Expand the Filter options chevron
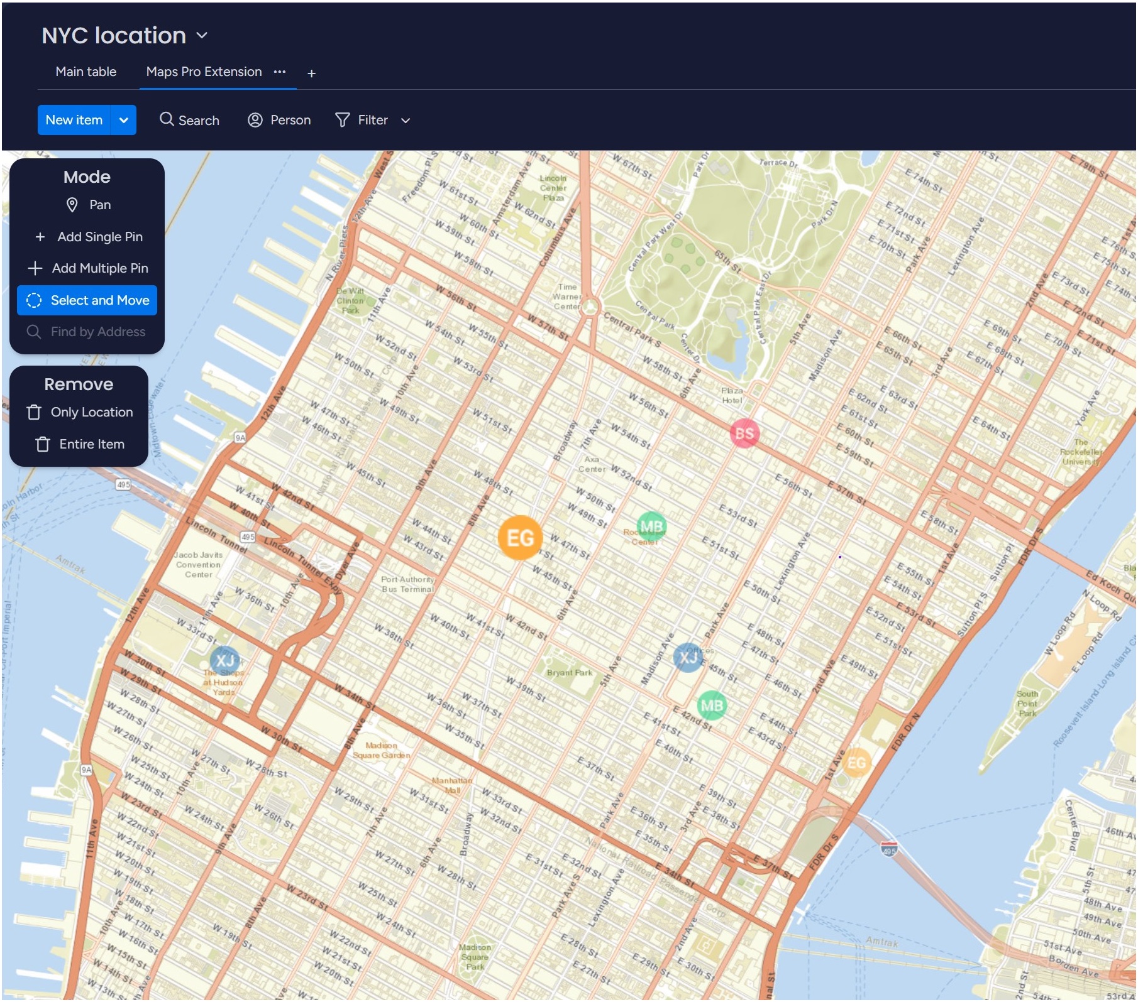Image resolution: width=1138 pixels, height=1002 pixels. 406,121
